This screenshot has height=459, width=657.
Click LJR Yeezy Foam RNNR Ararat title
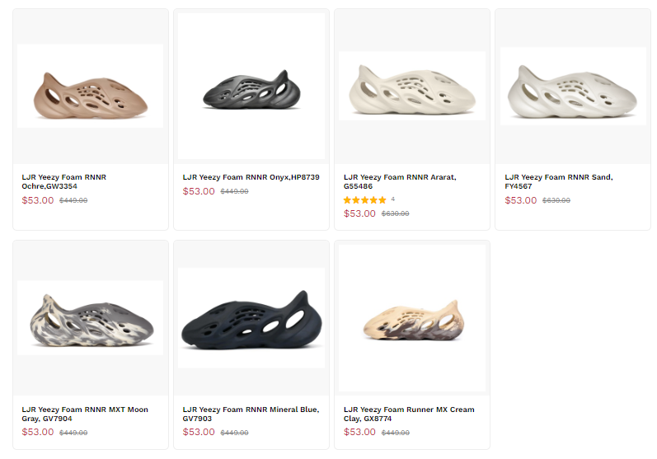pyautogui.click(x=400, y=181)
